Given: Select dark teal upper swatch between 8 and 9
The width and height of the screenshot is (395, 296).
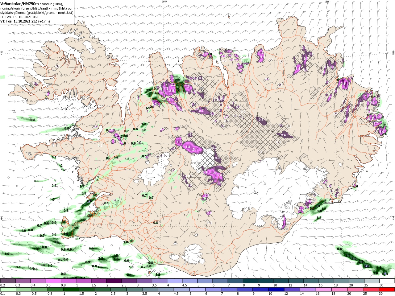Looking at the screenshot, I should [x=250, y=281].
